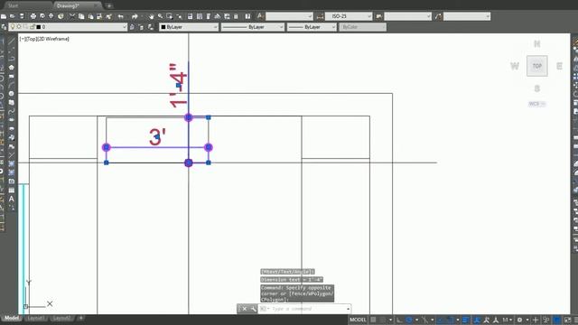The width and height of the screenshot is (578, 325).
Task: Open the lineweight ByLayer dropdown
Action: 333,27
